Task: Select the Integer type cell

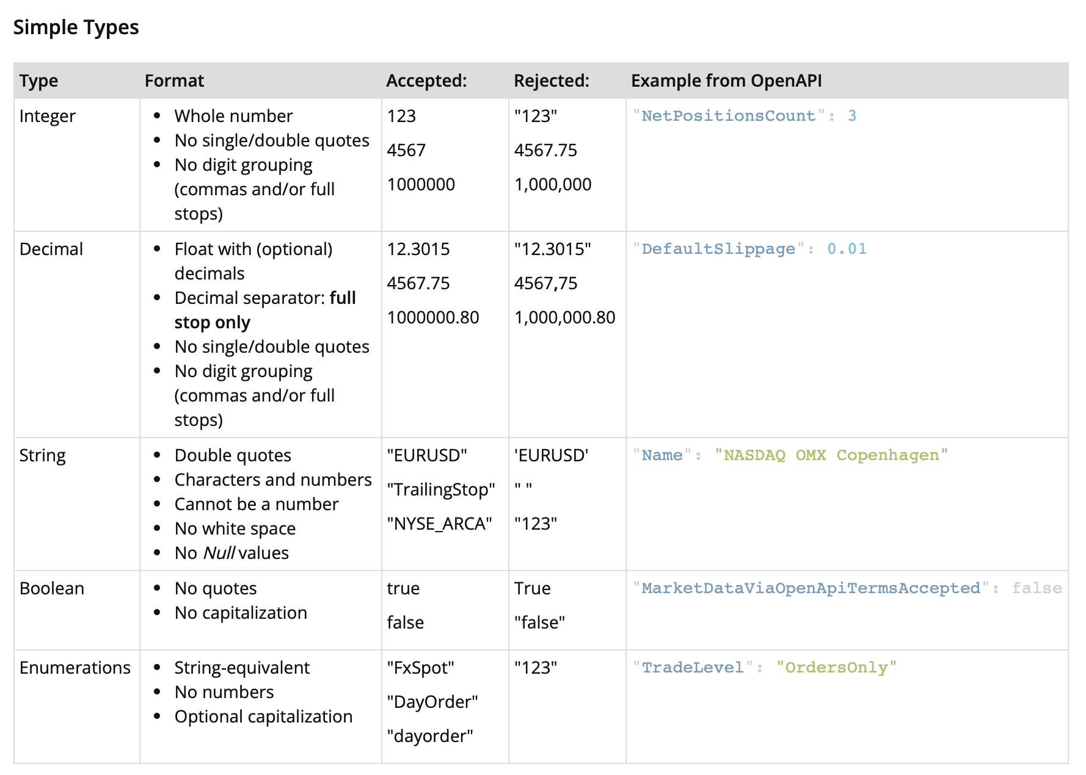Action: point(48,116)
